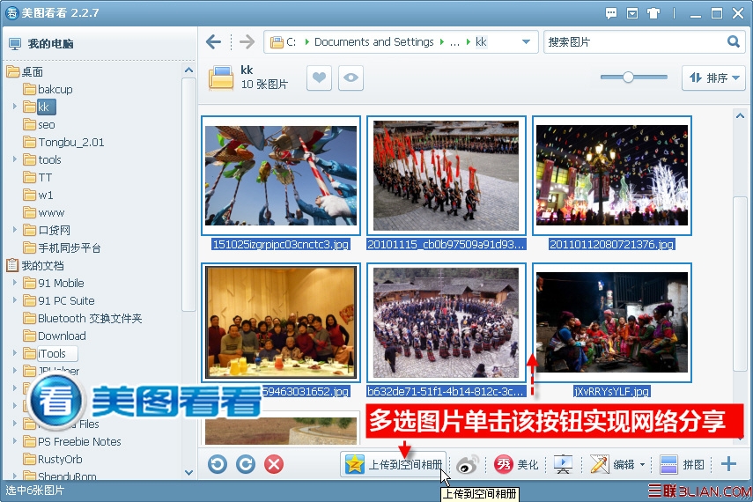Image resolution: width=753 pixels, height=502 pixels.
Task: Add kk folder to favorites (heart)
Action: 319,78
